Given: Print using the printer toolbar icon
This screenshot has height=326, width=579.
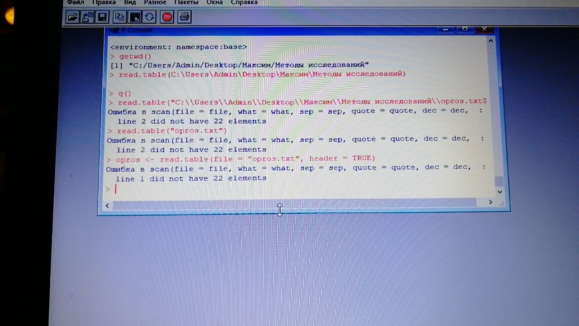Looking at the screenshot, I should click(x=184, y=17).
